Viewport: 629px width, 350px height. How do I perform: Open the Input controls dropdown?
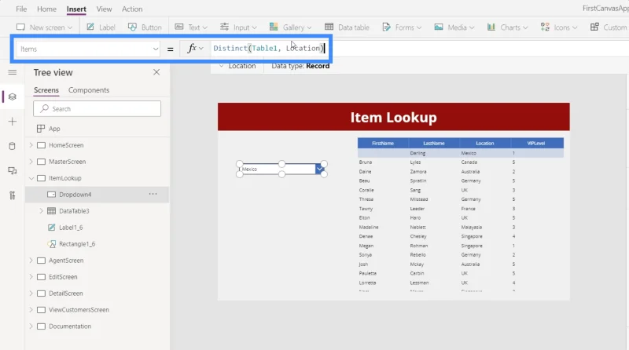[238, 27]
